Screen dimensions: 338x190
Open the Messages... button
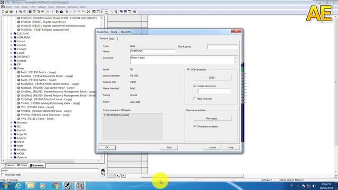(x=212, y=118)
